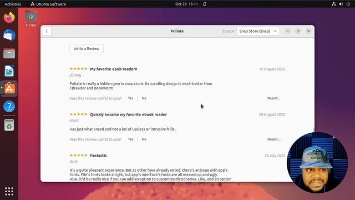The height and width of the screenshot is (200, 355).
Task: Maximize the Foliate software window
Action: [x=298, y=31]
